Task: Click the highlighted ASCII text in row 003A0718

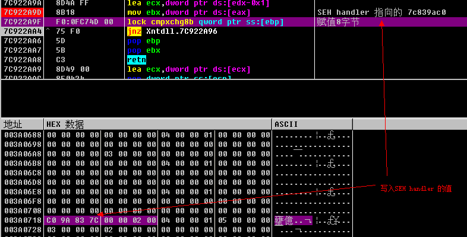Action: [x=294, y=220]
